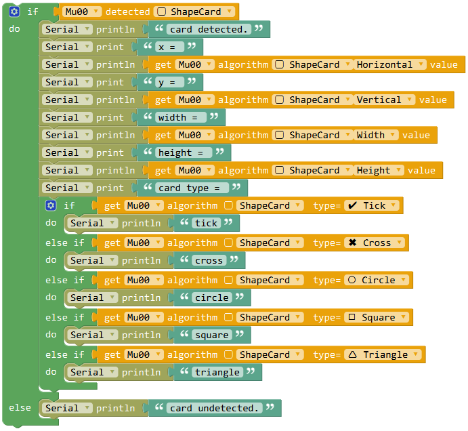This screenshot has height=431, width=468.
Task: Click card icon in Circle type row
Action: pos(229,280)
